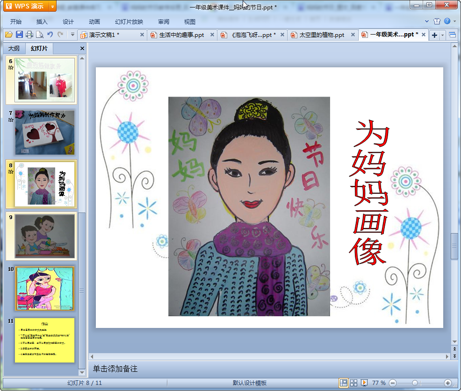
Task: Select slide 10 thumbnail
Action: [45, 288]
